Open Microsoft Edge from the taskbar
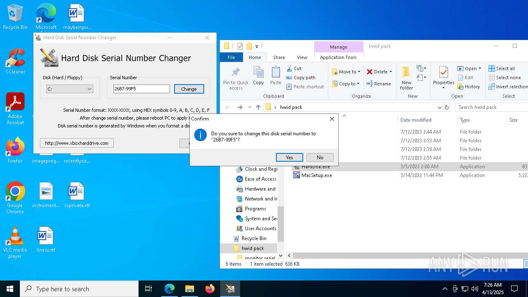 [x=170, y=289]
